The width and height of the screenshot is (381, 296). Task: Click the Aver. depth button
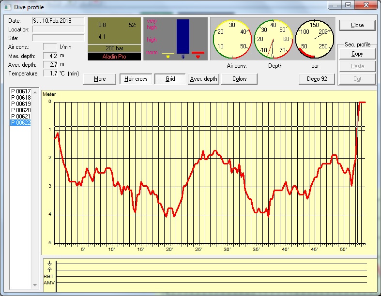[x=203, y=79]
